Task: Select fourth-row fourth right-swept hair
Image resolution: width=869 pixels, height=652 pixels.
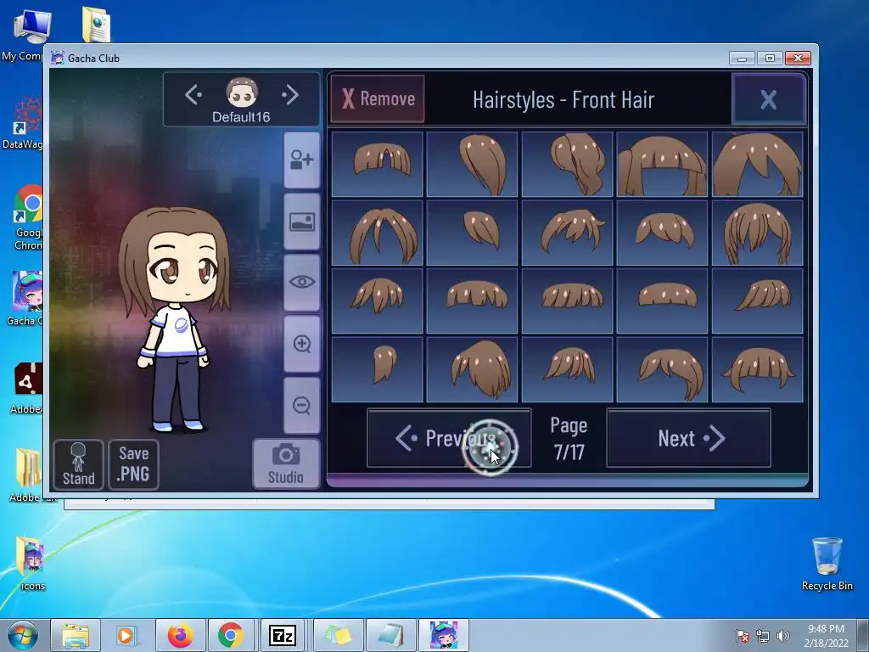Action: [662, 370]
